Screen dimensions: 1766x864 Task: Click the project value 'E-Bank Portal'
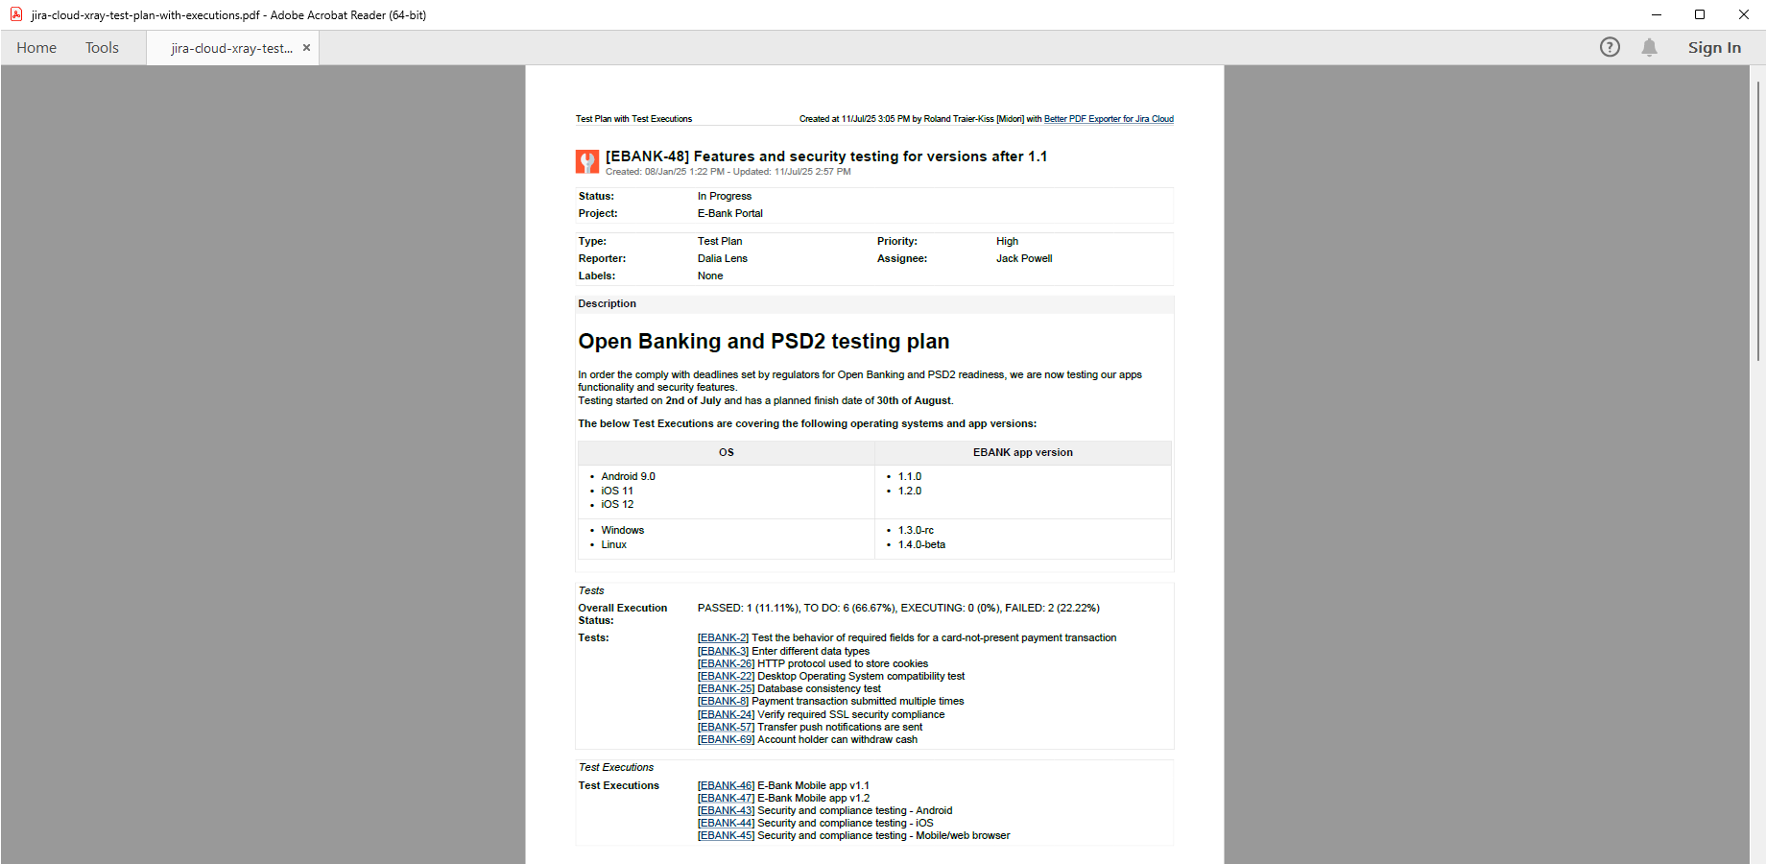click(x=730, y=213)
